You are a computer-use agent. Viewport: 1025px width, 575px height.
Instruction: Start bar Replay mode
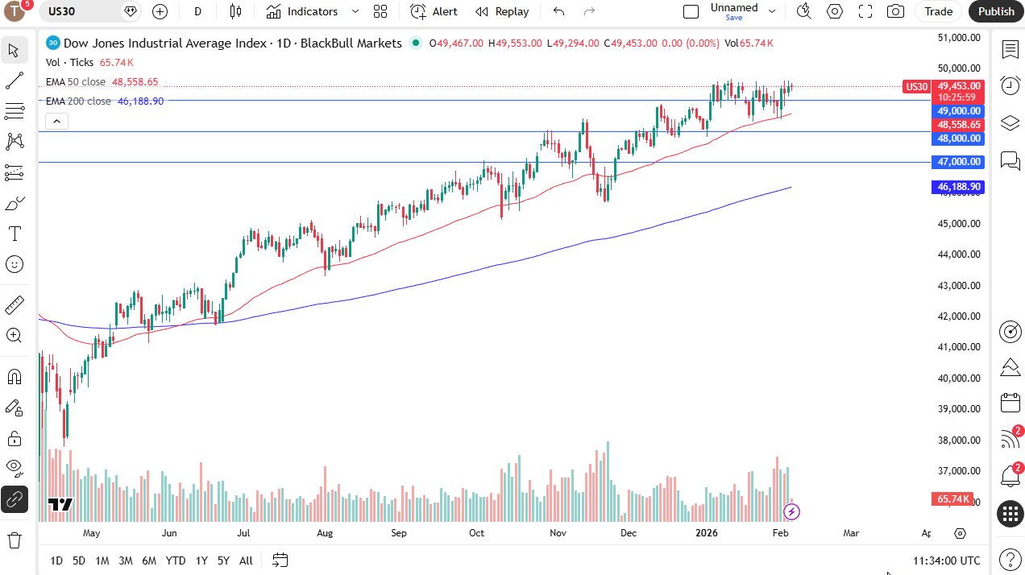(x=502, y=11)
